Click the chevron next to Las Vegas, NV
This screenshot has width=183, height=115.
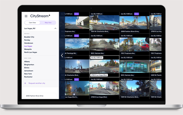(55, 28)
